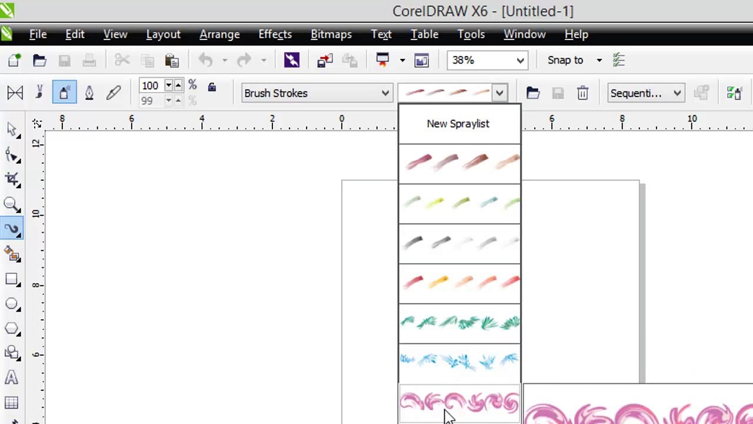Viewport: 753px width, 424px height.
Task: Click the Search content icon
Action: tap(292, 60)
